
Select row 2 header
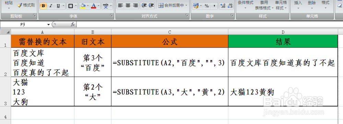(5, 62)
